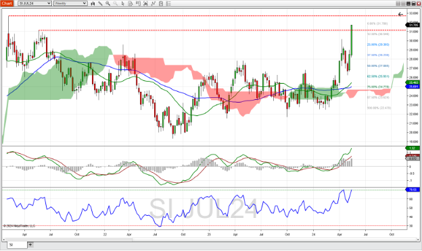Click the 22 year label on time axis
422x251 pixels.
tap(105, 234)
